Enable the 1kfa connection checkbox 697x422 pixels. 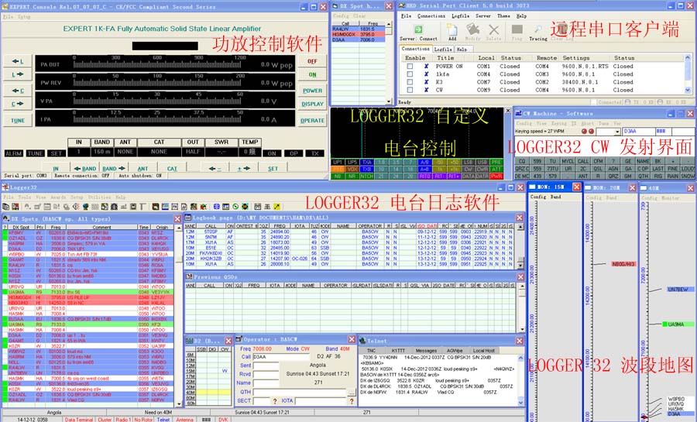pyautogui.click(x=410, y=74)
